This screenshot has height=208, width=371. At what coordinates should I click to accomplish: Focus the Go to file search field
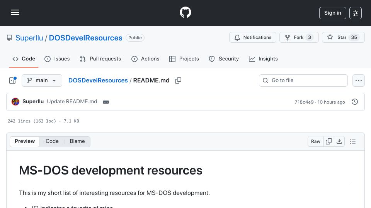[303, 81]
